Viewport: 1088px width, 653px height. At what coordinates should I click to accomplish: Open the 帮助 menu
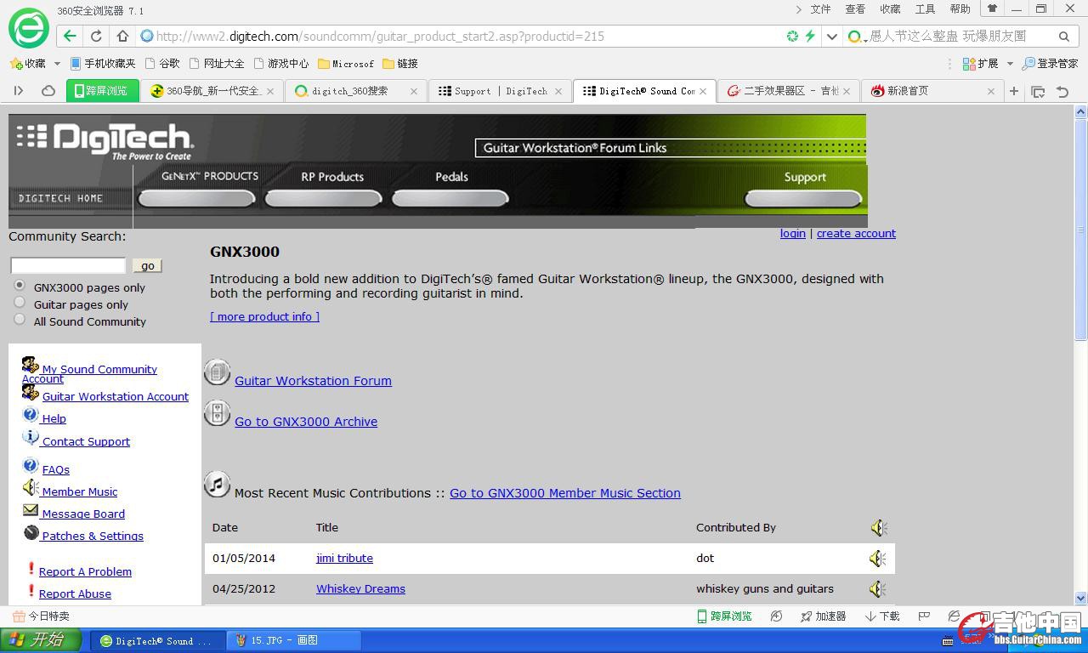click(960, 9)
